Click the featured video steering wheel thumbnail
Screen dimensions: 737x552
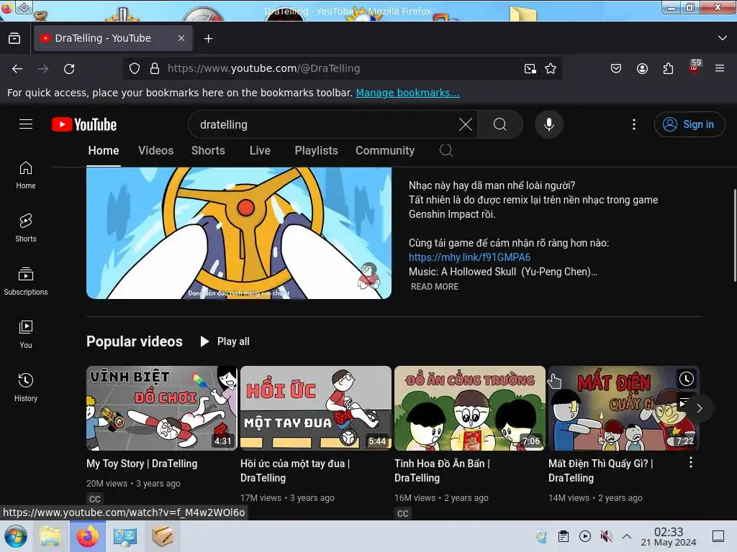point(239,233)
